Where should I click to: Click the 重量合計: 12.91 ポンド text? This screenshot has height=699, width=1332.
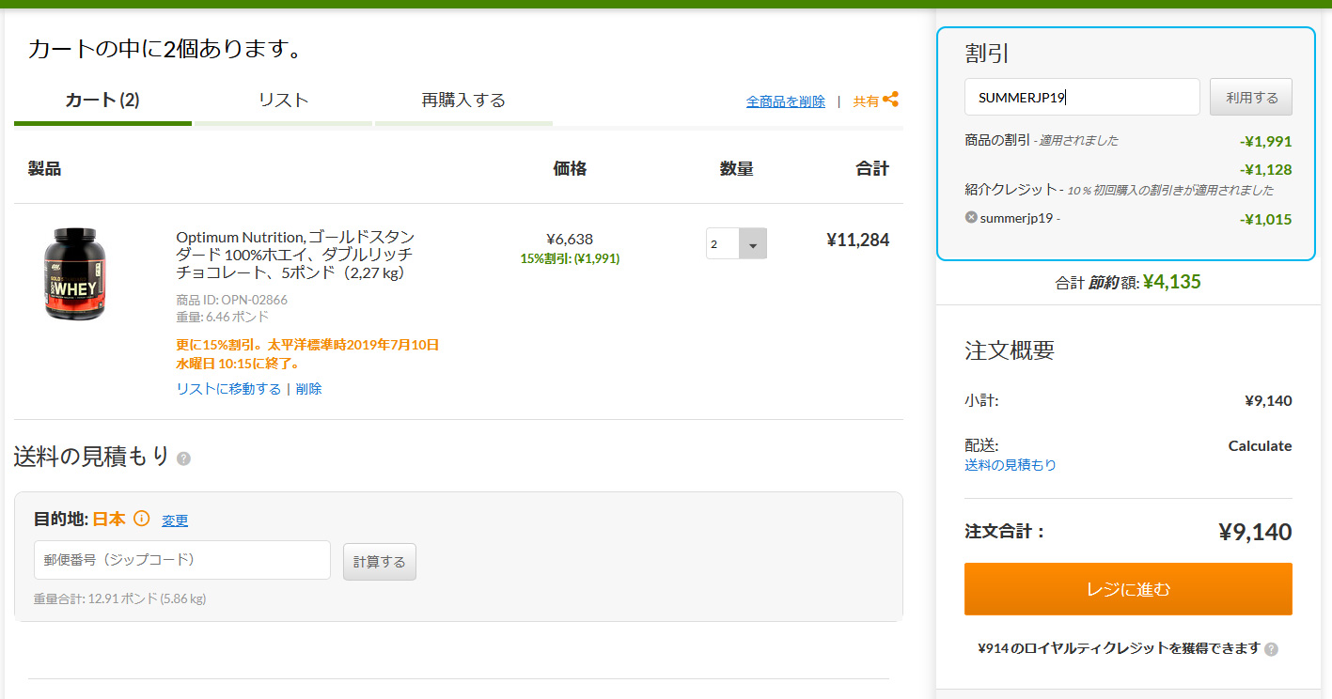(x=119, y=598)
